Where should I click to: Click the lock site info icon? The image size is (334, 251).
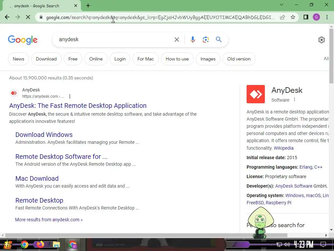pos(41,17)
